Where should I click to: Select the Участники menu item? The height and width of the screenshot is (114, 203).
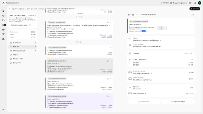pos(23,43)
